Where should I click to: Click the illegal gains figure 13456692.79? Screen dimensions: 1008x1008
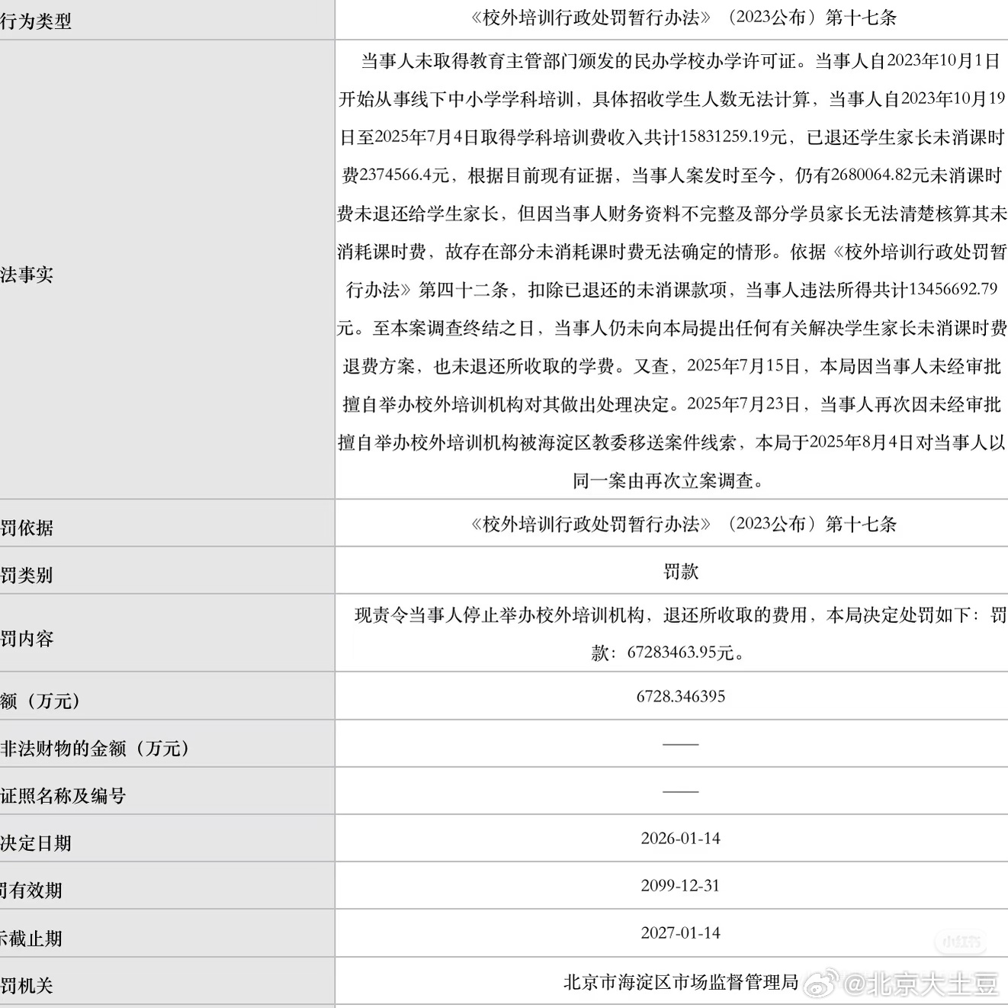(x=953, y=290)
